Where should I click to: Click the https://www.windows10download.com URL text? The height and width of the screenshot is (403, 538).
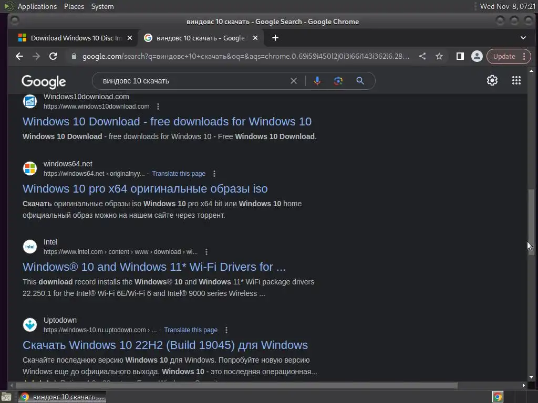[97, 107]
